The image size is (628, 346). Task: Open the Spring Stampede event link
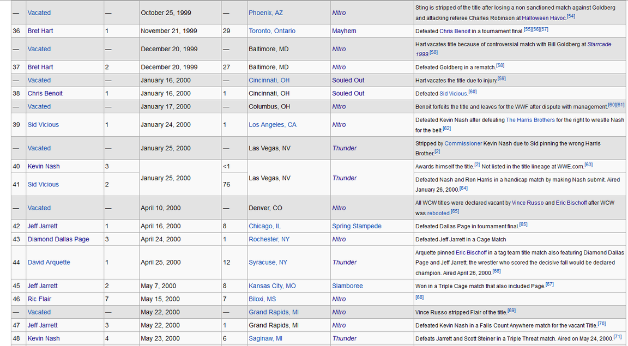click(357, 226)
